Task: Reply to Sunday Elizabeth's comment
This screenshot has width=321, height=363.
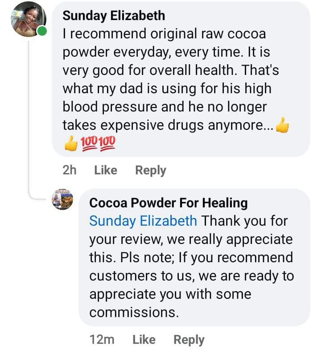Action: tap(151, 170)
